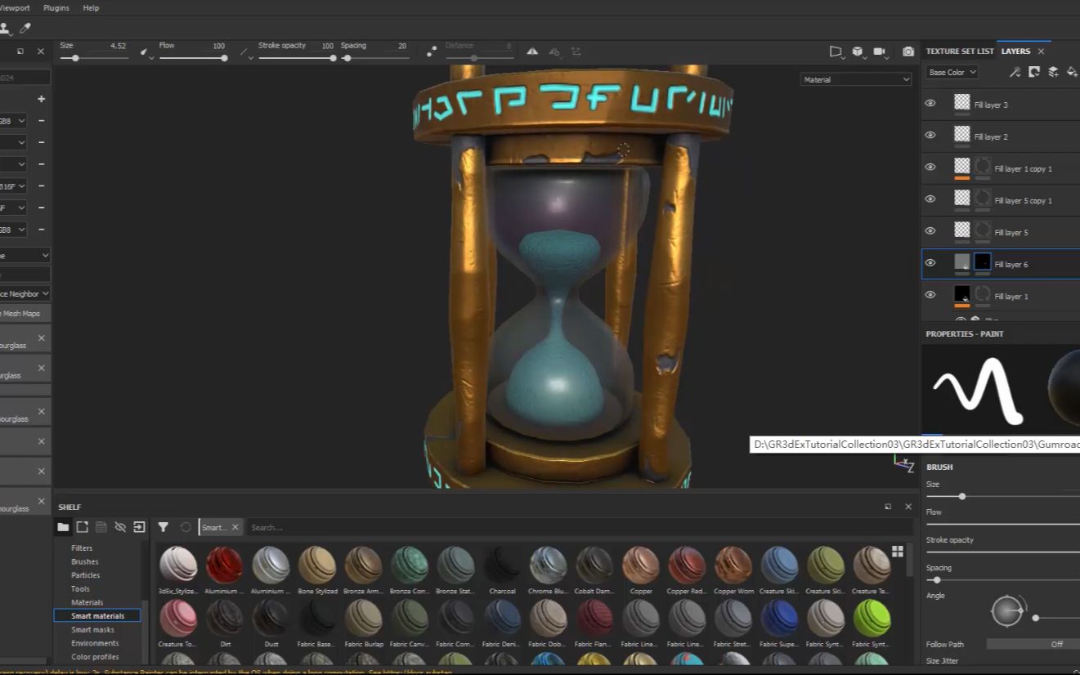1080x675 pixels.
Task: Open the brush alpha preset icon beside Size
Action: click(x=145, y=53)
